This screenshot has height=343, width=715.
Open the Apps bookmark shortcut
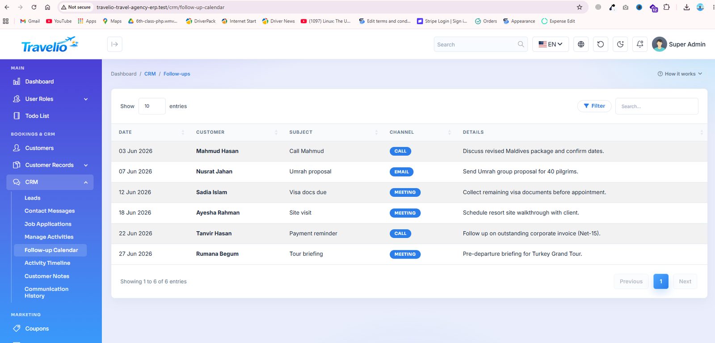87,21
